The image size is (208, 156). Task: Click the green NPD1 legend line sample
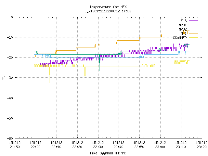tap(193, 25)
